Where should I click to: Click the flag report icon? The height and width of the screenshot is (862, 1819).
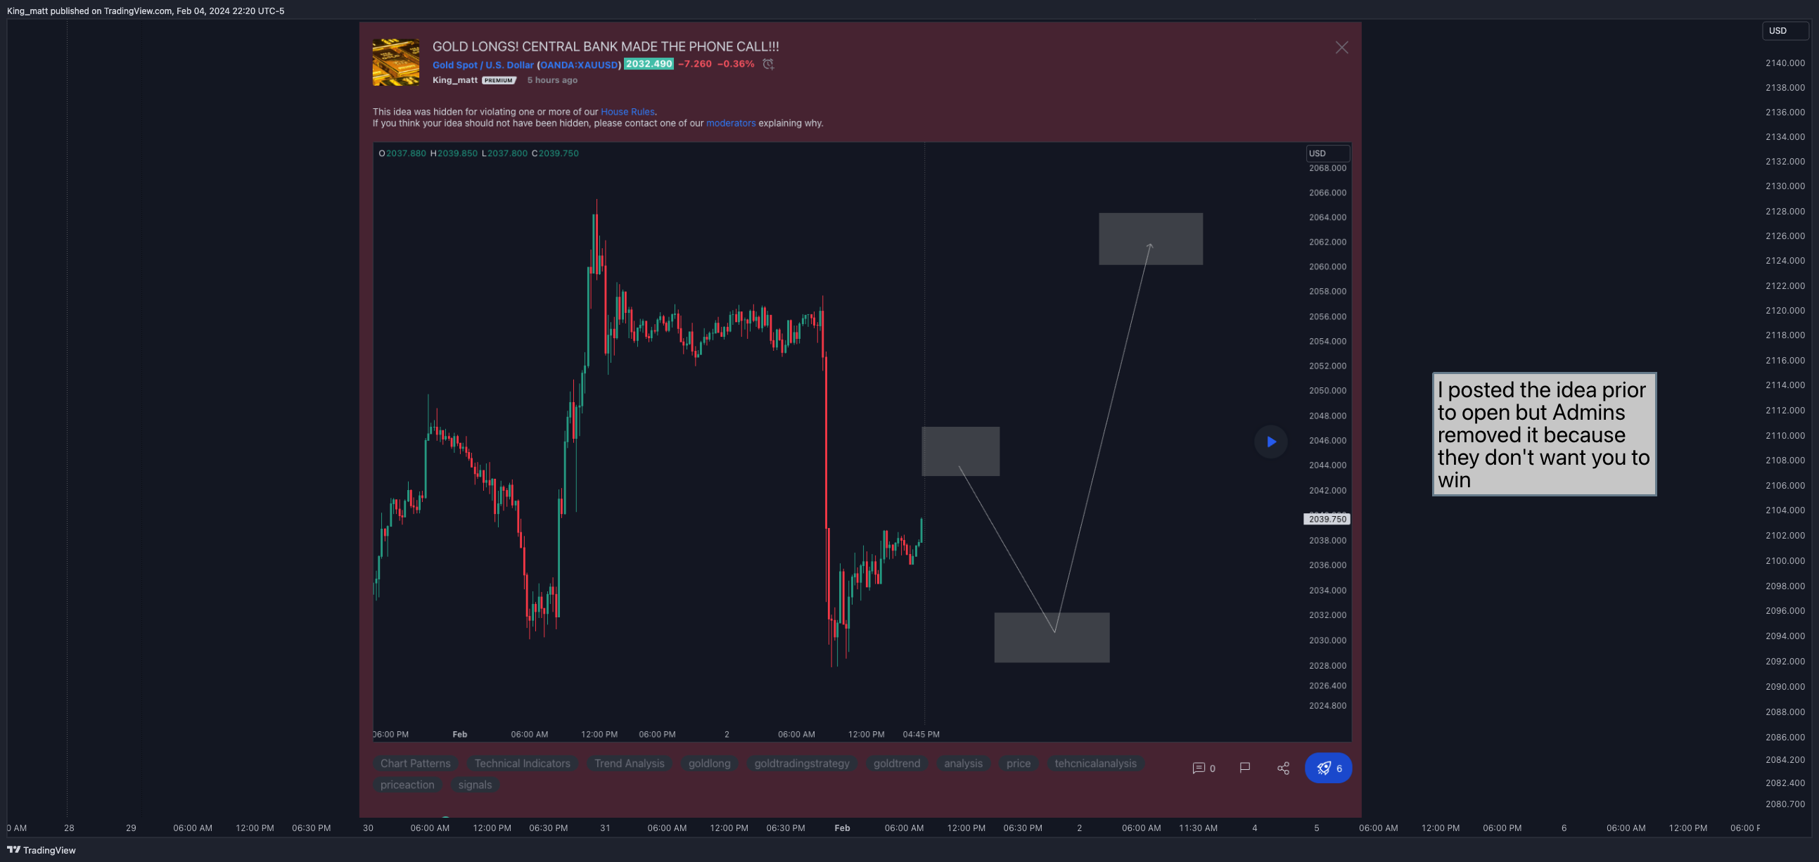(x=1245, y=767)
